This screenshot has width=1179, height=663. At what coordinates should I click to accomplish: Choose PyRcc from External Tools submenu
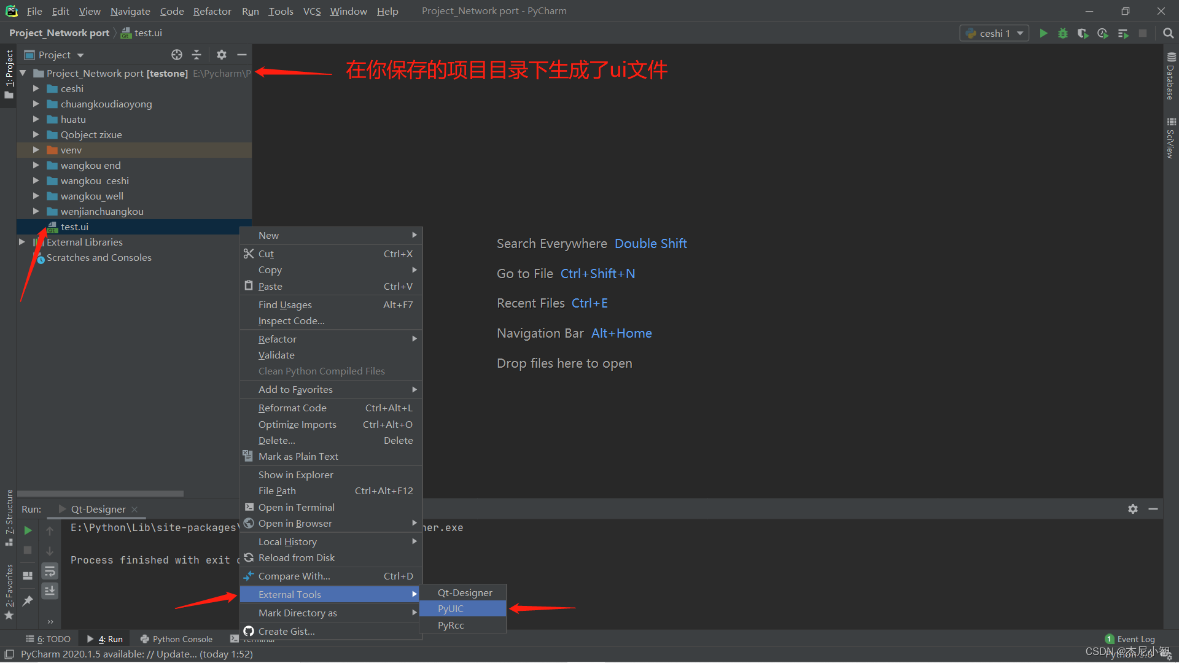pos(463,625)
